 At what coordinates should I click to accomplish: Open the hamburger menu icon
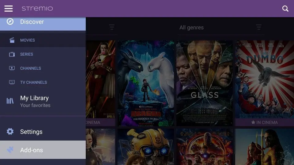coord(9,9)
